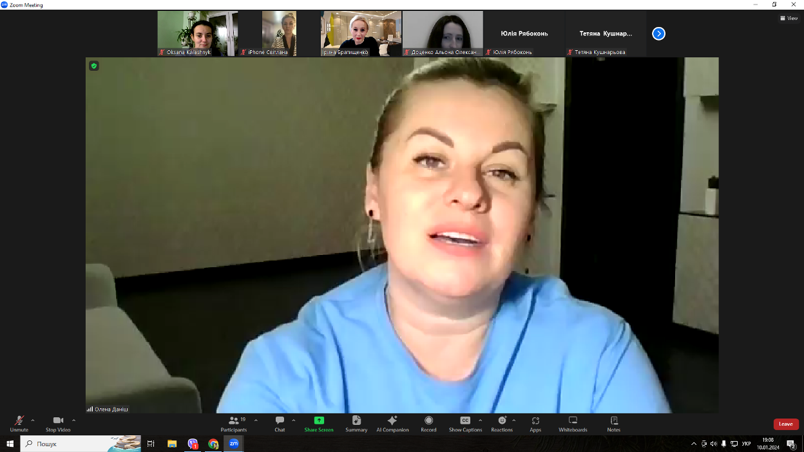Stop the camera video

point(58,424)
